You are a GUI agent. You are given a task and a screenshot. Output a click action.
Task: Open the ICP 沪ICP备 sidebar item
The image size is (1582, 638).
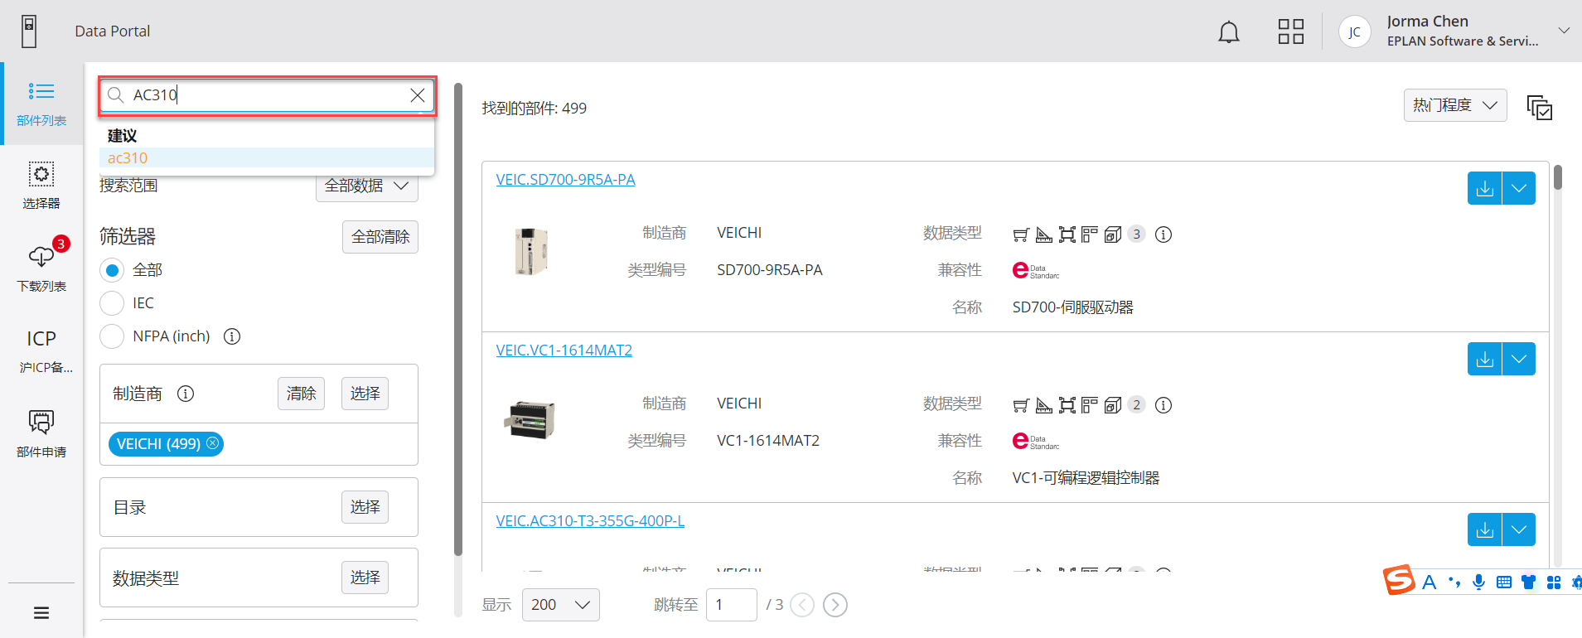[41, 351]
